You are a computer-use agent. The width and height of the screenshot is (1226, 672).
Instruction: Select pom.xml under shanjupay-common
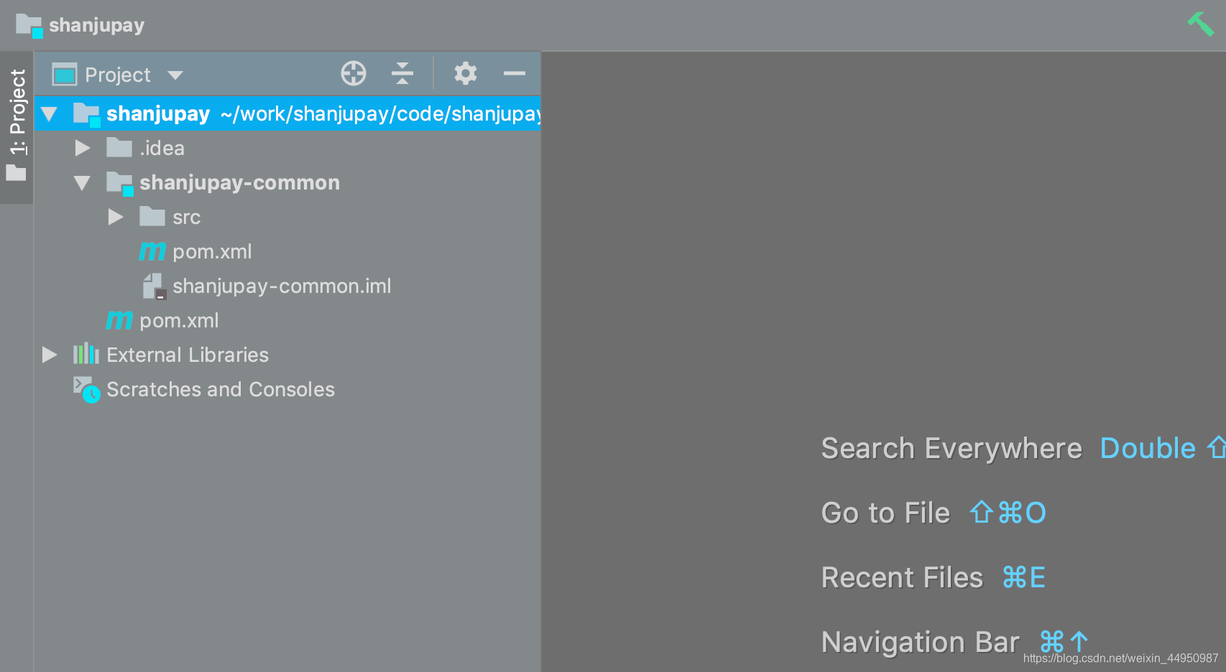pyautogui.click(x=287, y=251)
